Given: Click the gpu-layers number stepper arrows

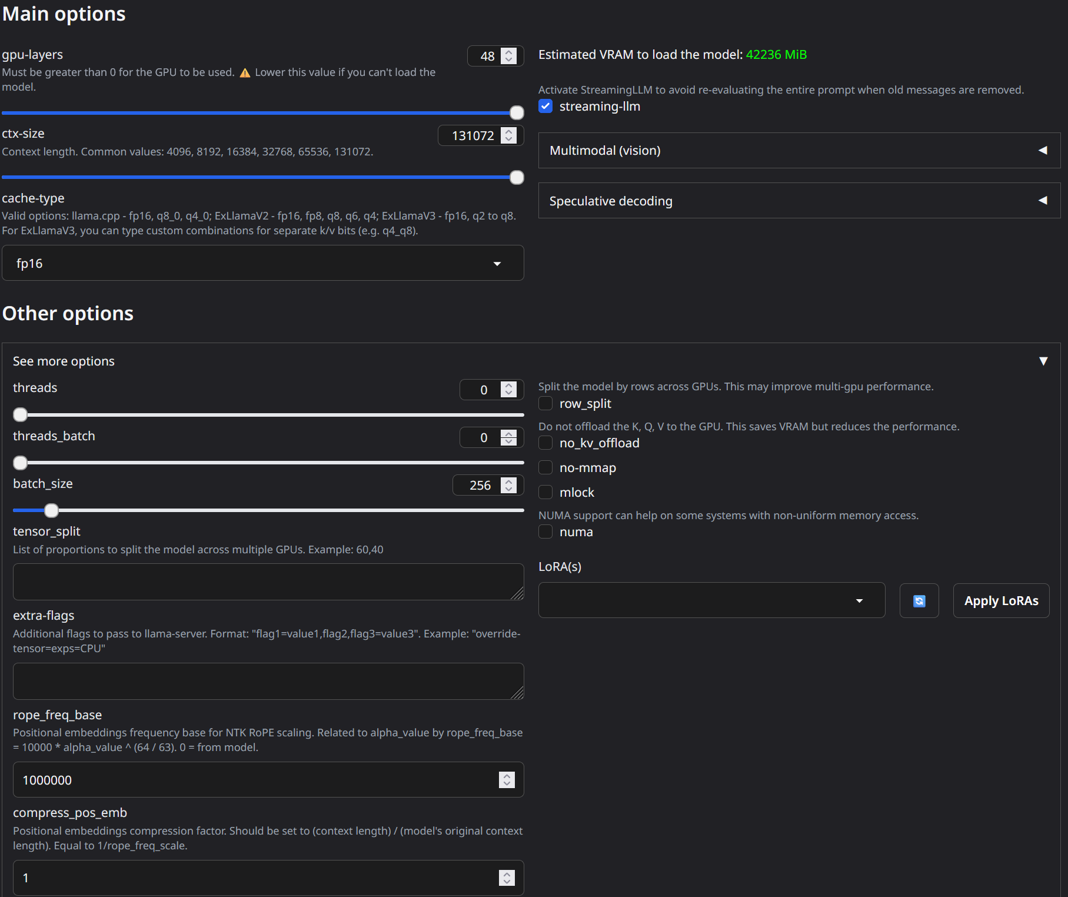Looking at the screenshot, I should (509, 56).
